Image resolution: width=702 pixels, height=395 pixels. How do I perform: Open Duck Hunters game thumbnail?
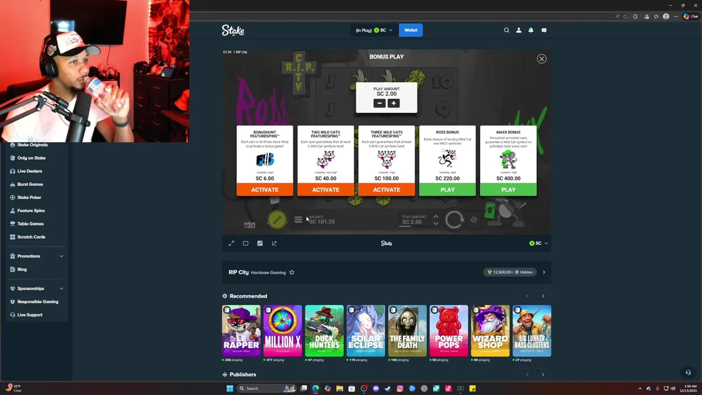(324, 331)
